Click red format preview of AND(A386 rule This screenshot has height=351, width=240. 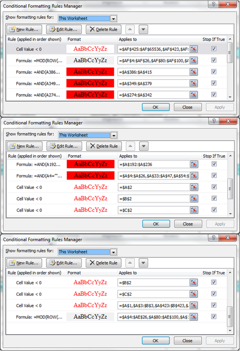point(90,72)
